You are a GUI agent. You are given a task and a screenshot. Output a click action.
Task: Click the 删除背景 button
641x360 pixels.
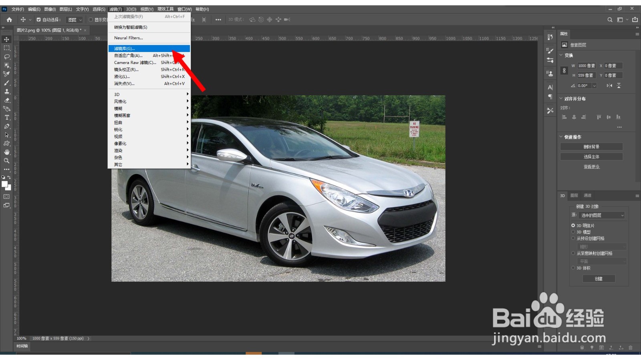click(591, 147)
